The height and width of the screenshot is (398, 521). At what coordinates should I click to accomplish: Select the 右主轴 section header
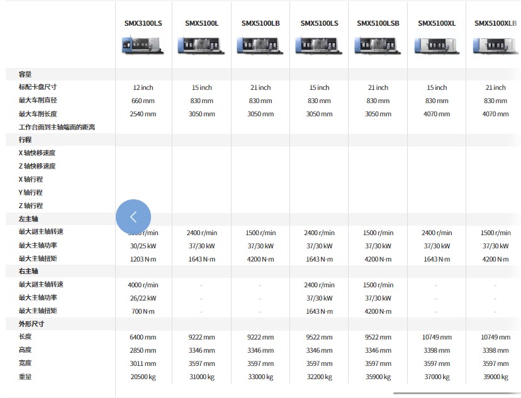pos(28,271)
